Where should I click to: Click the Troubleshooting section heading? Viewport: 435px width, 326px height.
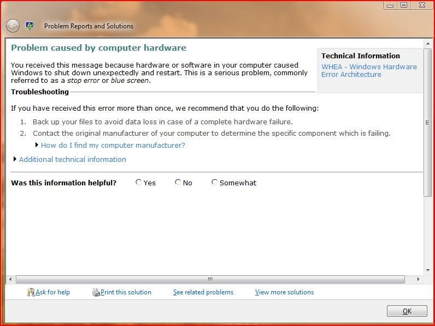pos(40,92)
